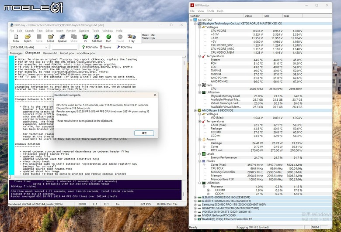The width and height of the screenshot is (341, 232).
Task: Expand the Cores (Max) temperature row
Action: point(204,125)
